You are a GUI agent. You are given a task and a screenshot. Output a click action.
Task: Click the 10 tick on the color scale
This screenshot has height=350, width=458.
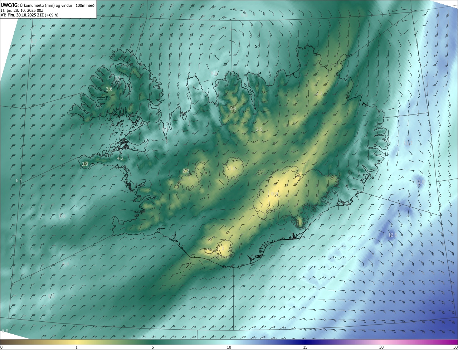[x=229, y=347]
